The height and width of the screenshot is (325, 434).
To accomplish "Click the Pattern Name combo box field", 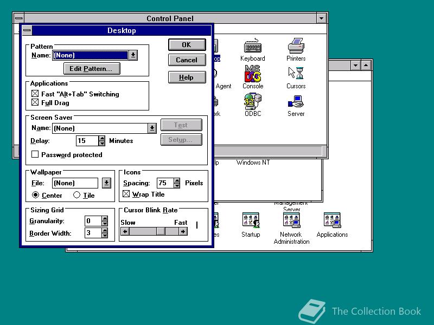I will (91, 55).
